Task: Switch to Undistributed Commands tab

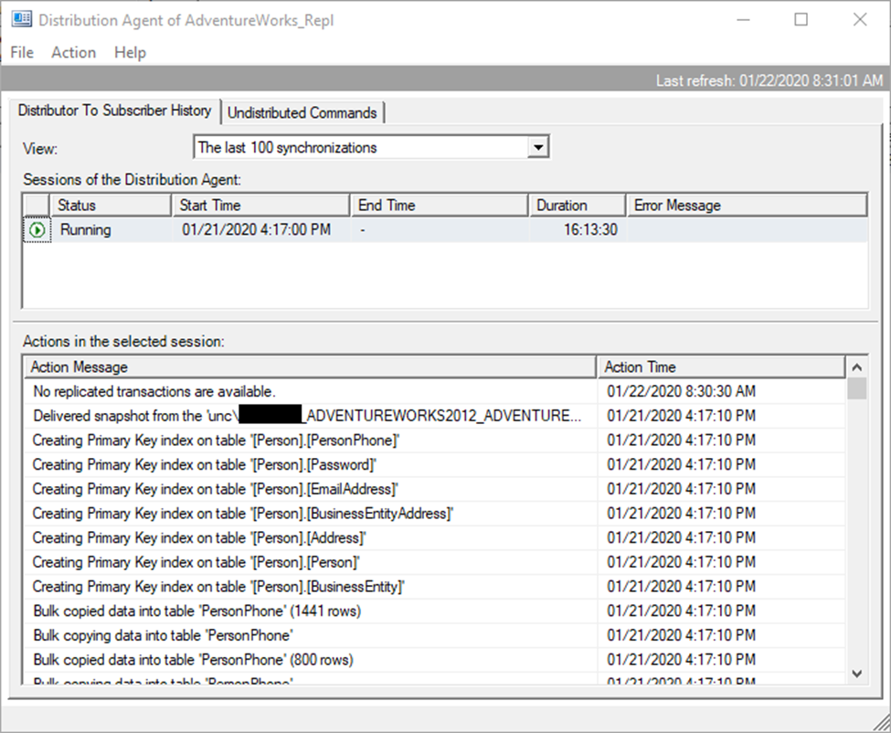Action: 302,112
